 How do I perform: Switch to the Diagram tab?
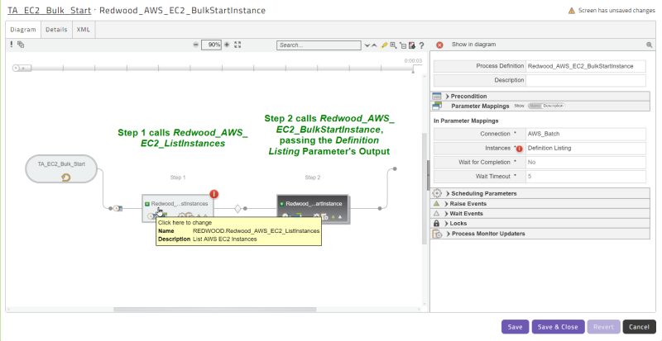[23, 30]
